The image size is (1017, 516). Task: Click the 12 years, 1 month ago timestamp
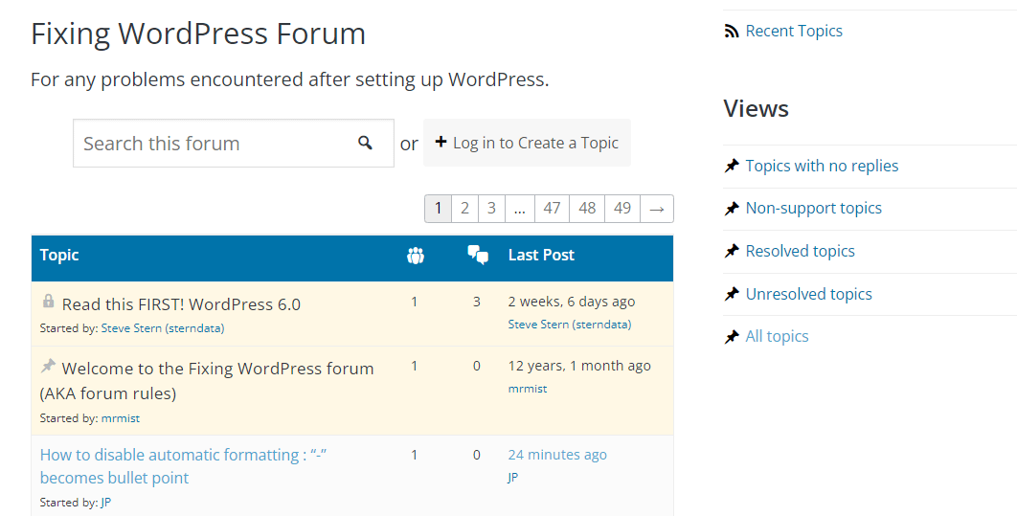(579, 366)
